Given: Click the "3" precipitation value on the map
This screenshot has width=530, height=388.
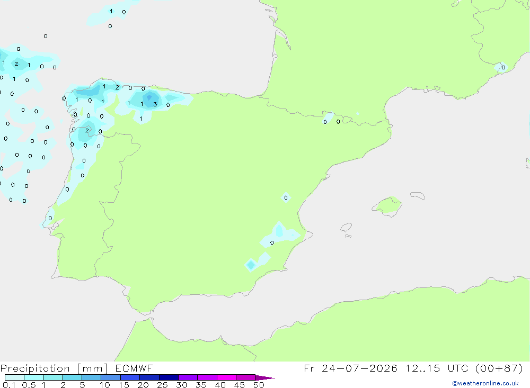Looking at the screenshot, I should [x=155, y=104].
